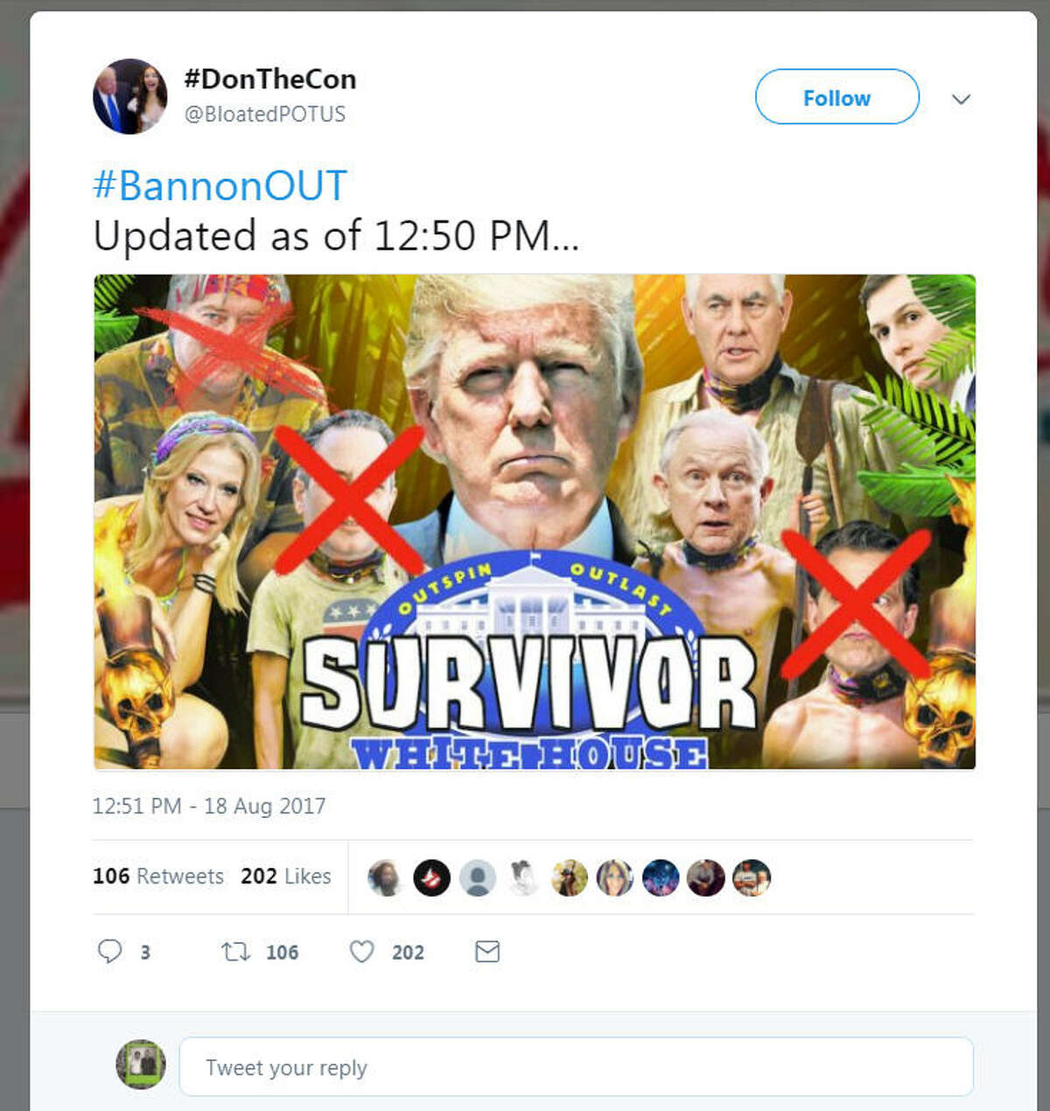Image resolution: width=1050 pixels, height=1111 pixels.
Task: Expand the tweet options chevron menu
Action: coord(961,99)
